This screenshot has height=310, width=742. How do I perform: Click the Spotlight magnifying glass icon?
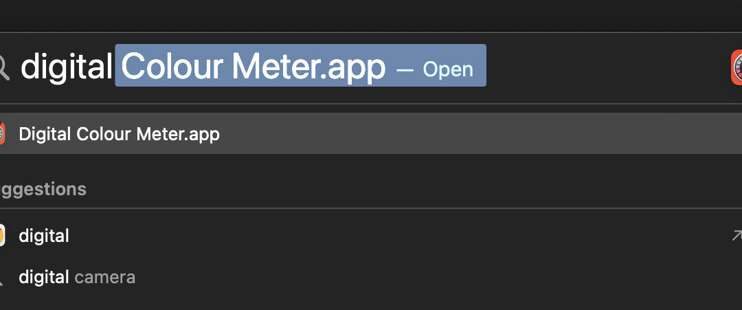[3, 67]
